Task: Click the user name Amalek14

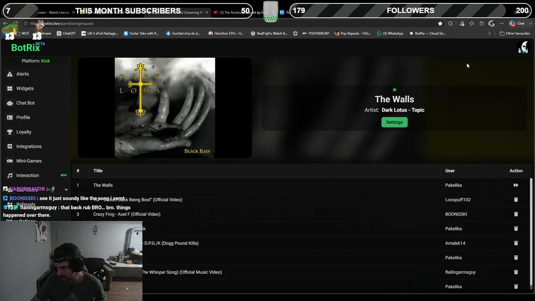Action: coord(455,243)
